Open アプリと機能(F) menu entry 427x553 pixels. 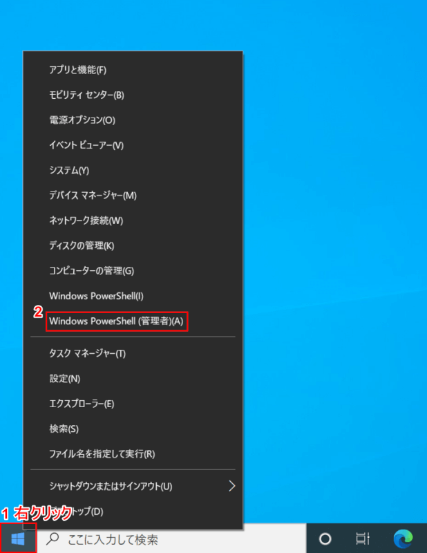click(133, 70)
